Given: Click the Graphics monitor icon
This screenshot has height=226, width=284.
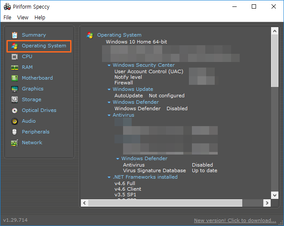Looking at the screenshot, I should (15, 89).
